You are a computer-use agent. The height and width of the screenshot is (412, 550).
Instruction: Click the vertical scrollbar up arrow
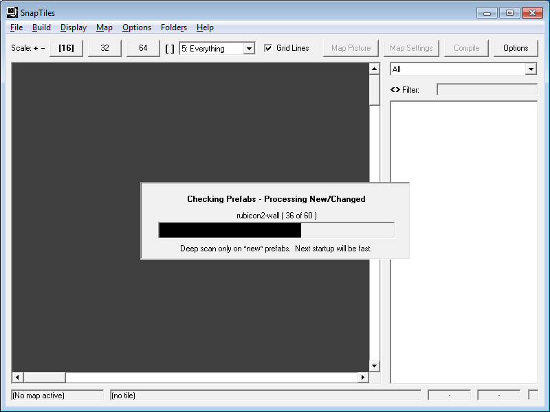tap(374, 69)
